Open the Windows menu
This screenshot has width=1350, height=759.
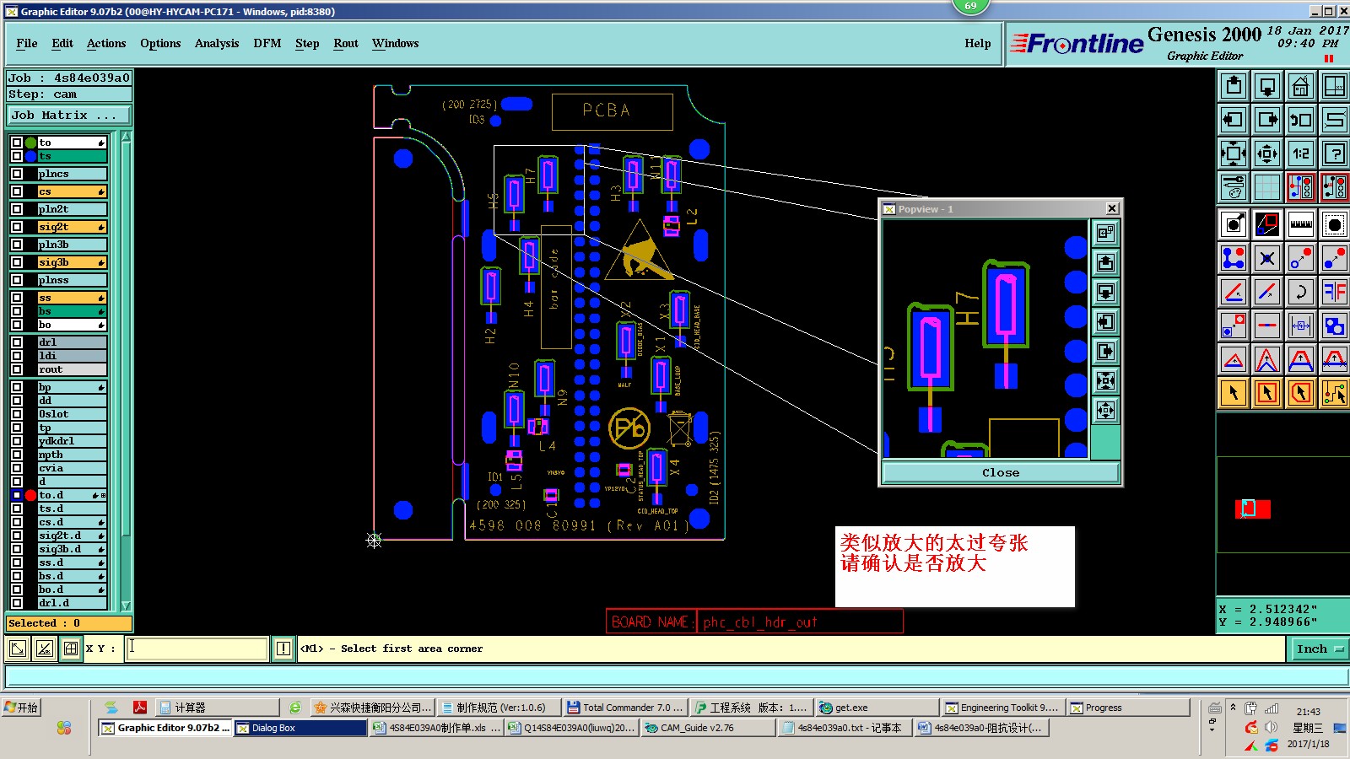click(396, 43)
